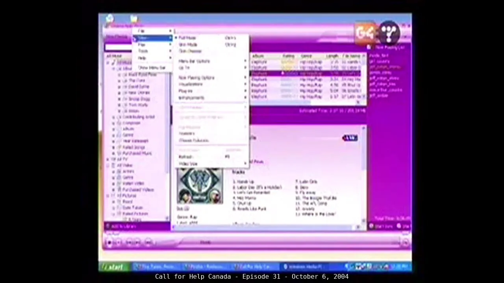Click the play button in player controls
504x283 pixels.
click(x=110, y=243)
